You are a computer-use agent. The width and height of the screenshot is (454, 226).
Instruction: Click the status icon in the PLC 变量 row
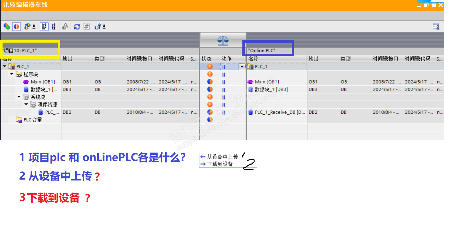pos(210,120)
